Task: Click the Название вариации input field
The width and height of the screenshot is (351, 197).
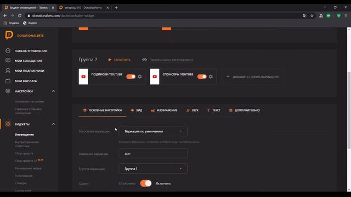Action: [153, 153]
